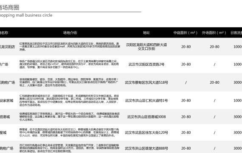Click the 中庭面积 20-80 in the 徐东大街120号 row
Screen dimensions: 242x153
coord(186,133)
